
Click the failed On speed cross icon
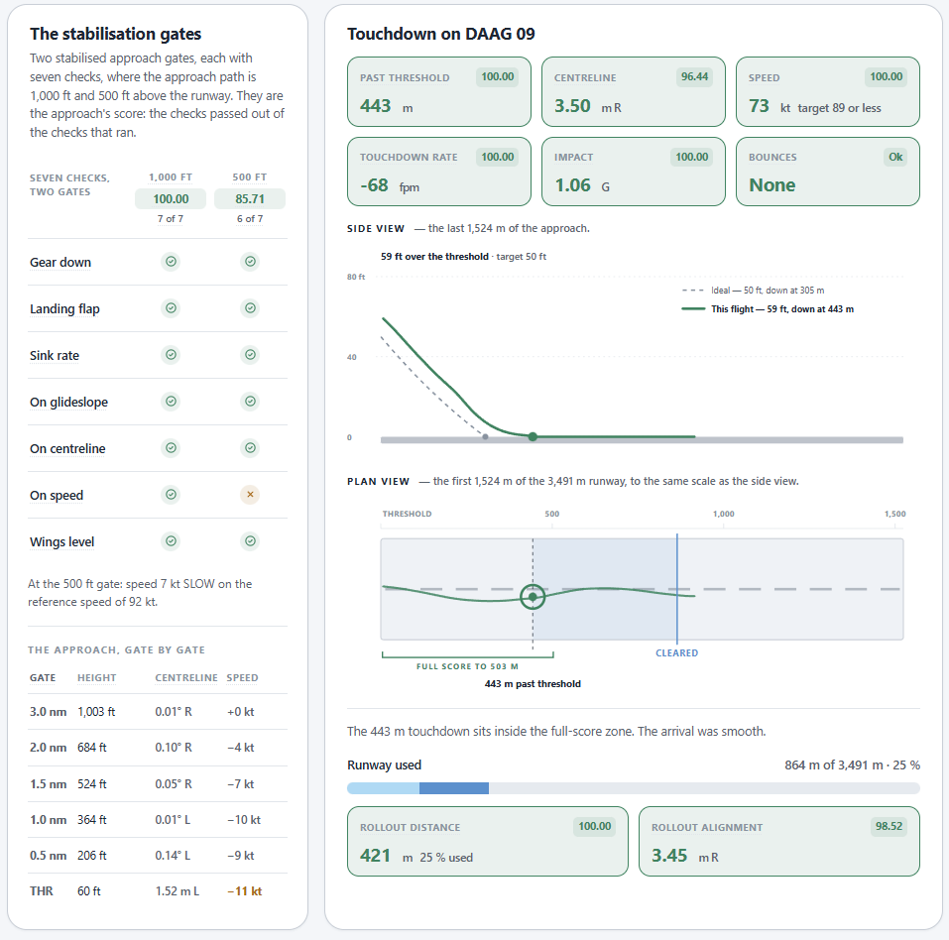[250, 495]
